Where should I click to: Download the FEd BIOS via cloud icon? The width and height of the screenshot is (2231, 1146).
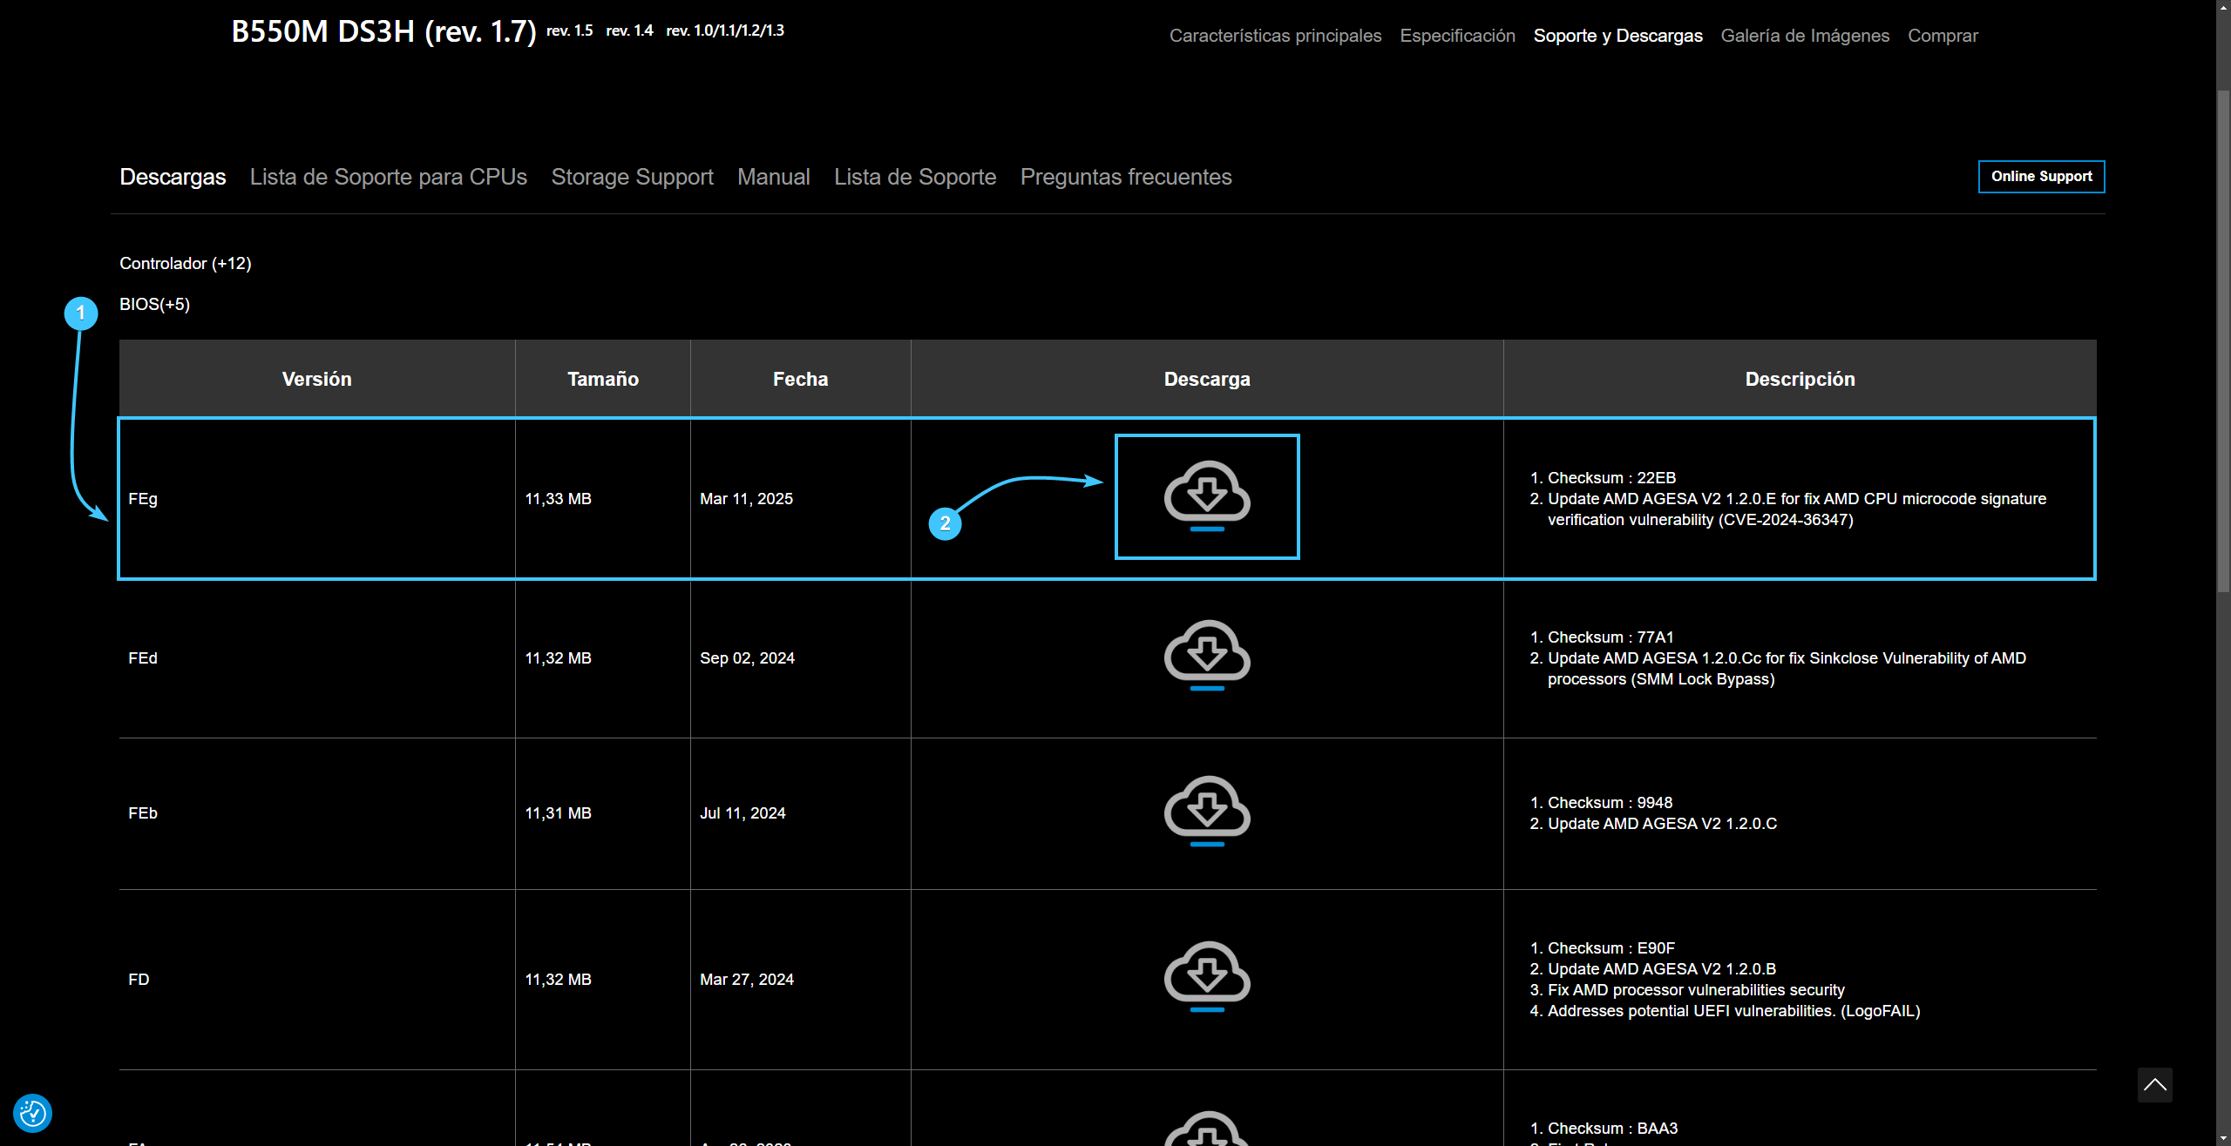[1207, 656]
